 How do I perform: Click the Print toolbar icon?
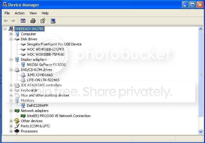pos(33,21)
